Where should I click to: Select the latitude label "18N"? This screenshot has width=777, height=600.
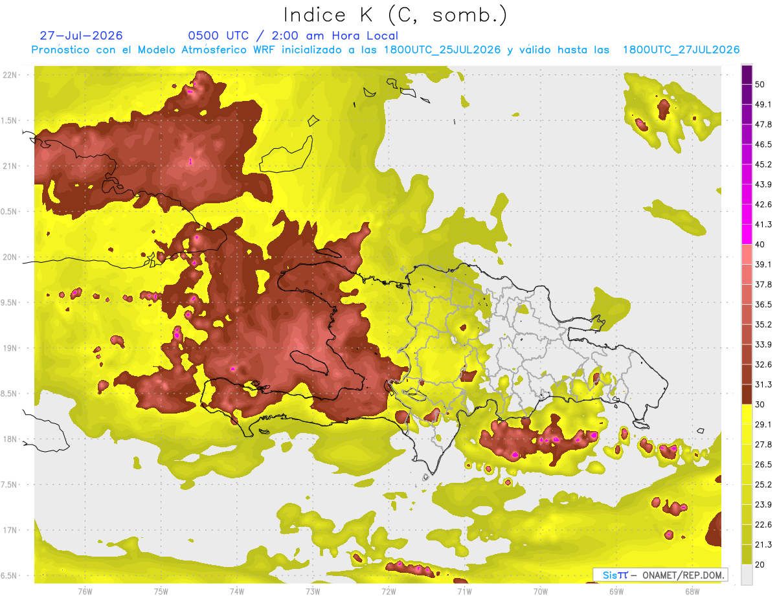pyautogui.click(x=10, y=439)
